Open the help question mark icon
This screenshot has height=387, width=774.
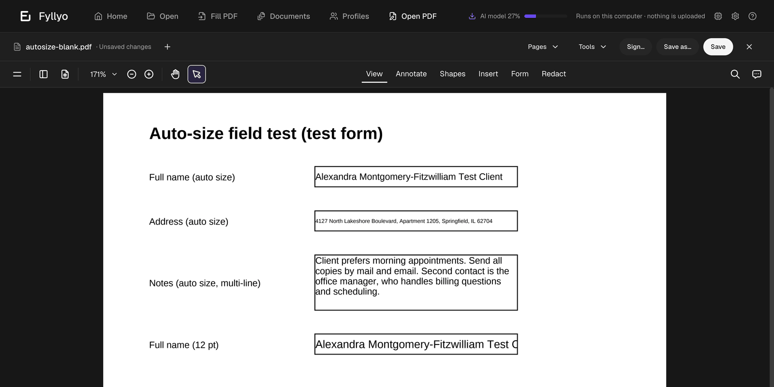coord(752,16)
